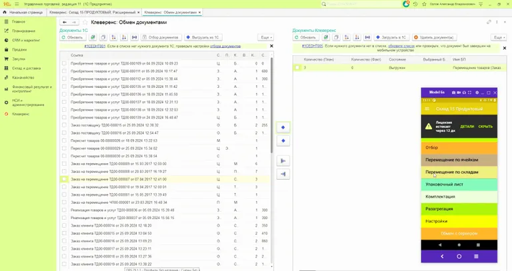Close the yellow hint bar in Документы 1С

271,46
